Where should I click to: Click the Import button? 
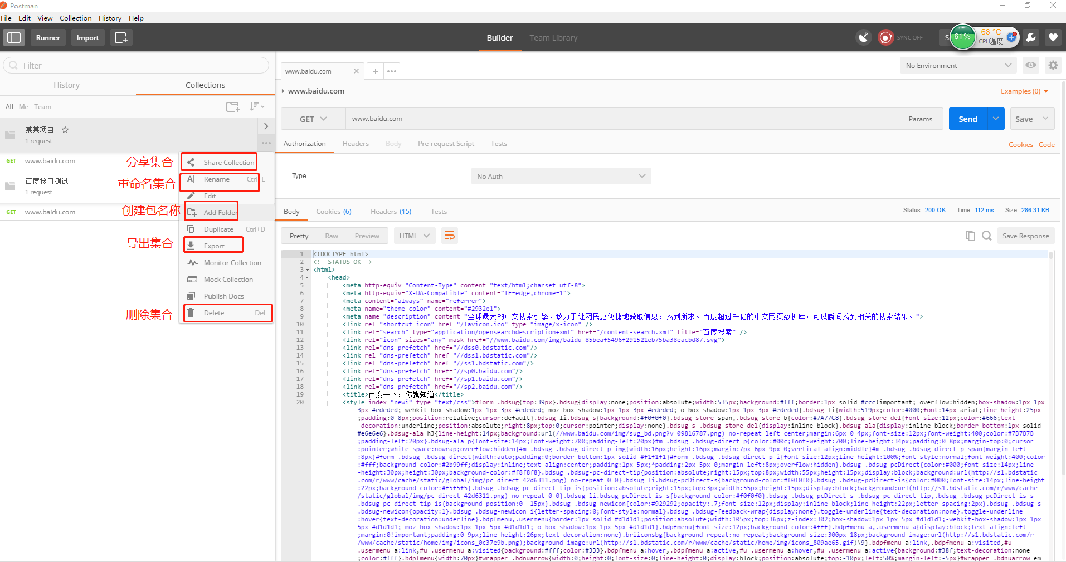(x=87, y=37)
